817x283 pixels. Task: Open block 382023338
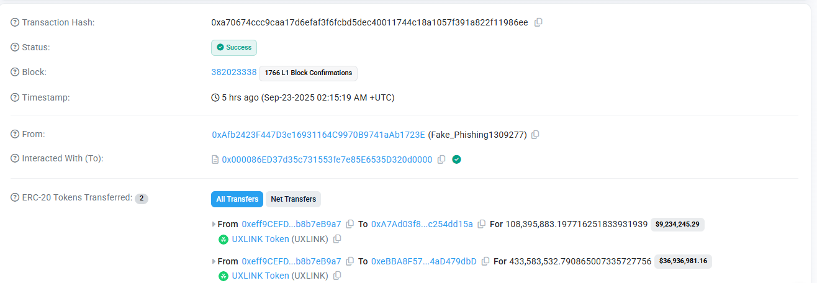point(233,73)
